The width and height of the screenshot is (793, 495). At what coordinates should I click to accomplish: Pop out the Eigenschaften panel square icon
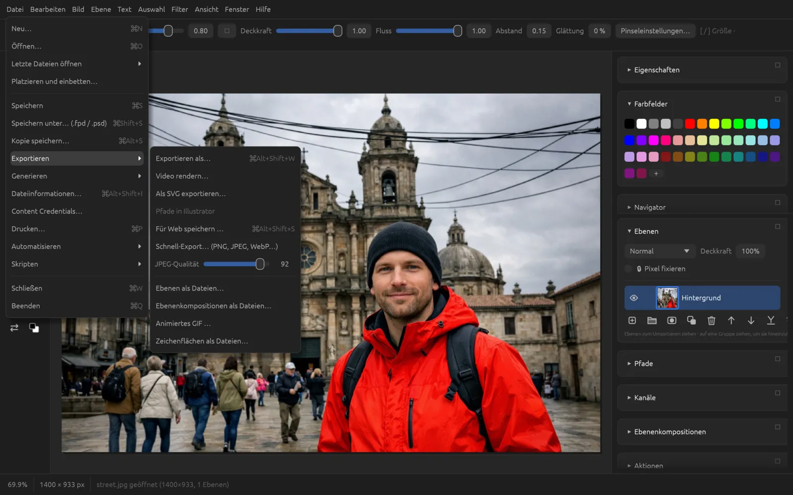(x=777, y=65)
